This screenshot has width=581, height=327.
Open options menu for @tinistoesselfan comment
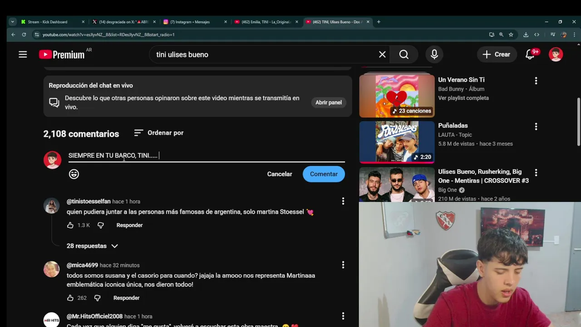[343, 201]
